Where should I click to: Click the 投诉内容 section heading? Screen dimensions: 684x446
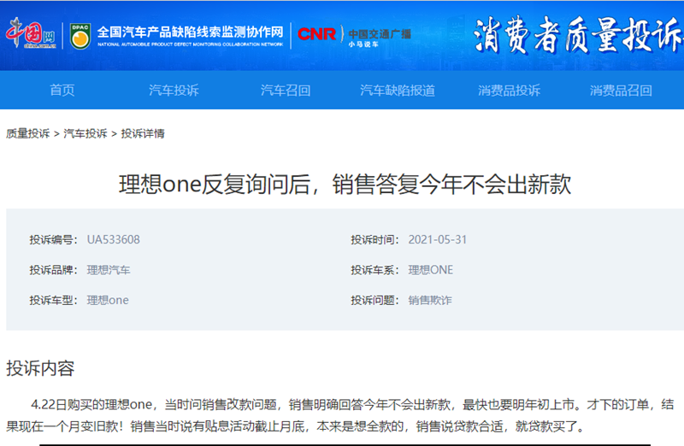point(40,368)
